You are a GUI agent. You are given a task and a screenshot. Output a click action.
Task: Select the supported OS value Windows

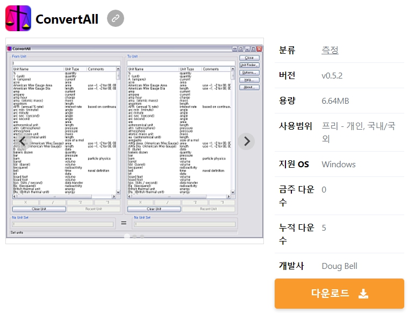click(339, 165)
